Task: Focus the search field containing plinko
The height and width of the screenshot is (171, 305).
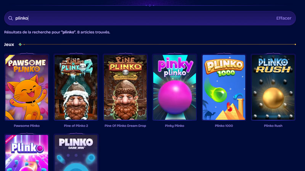Action: click(150, 18)
